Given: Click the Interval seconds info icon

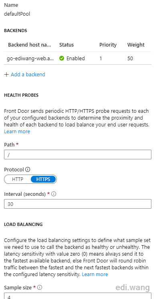Looking at the screenshot, I should pyautogui.click(x=54, y=194).
